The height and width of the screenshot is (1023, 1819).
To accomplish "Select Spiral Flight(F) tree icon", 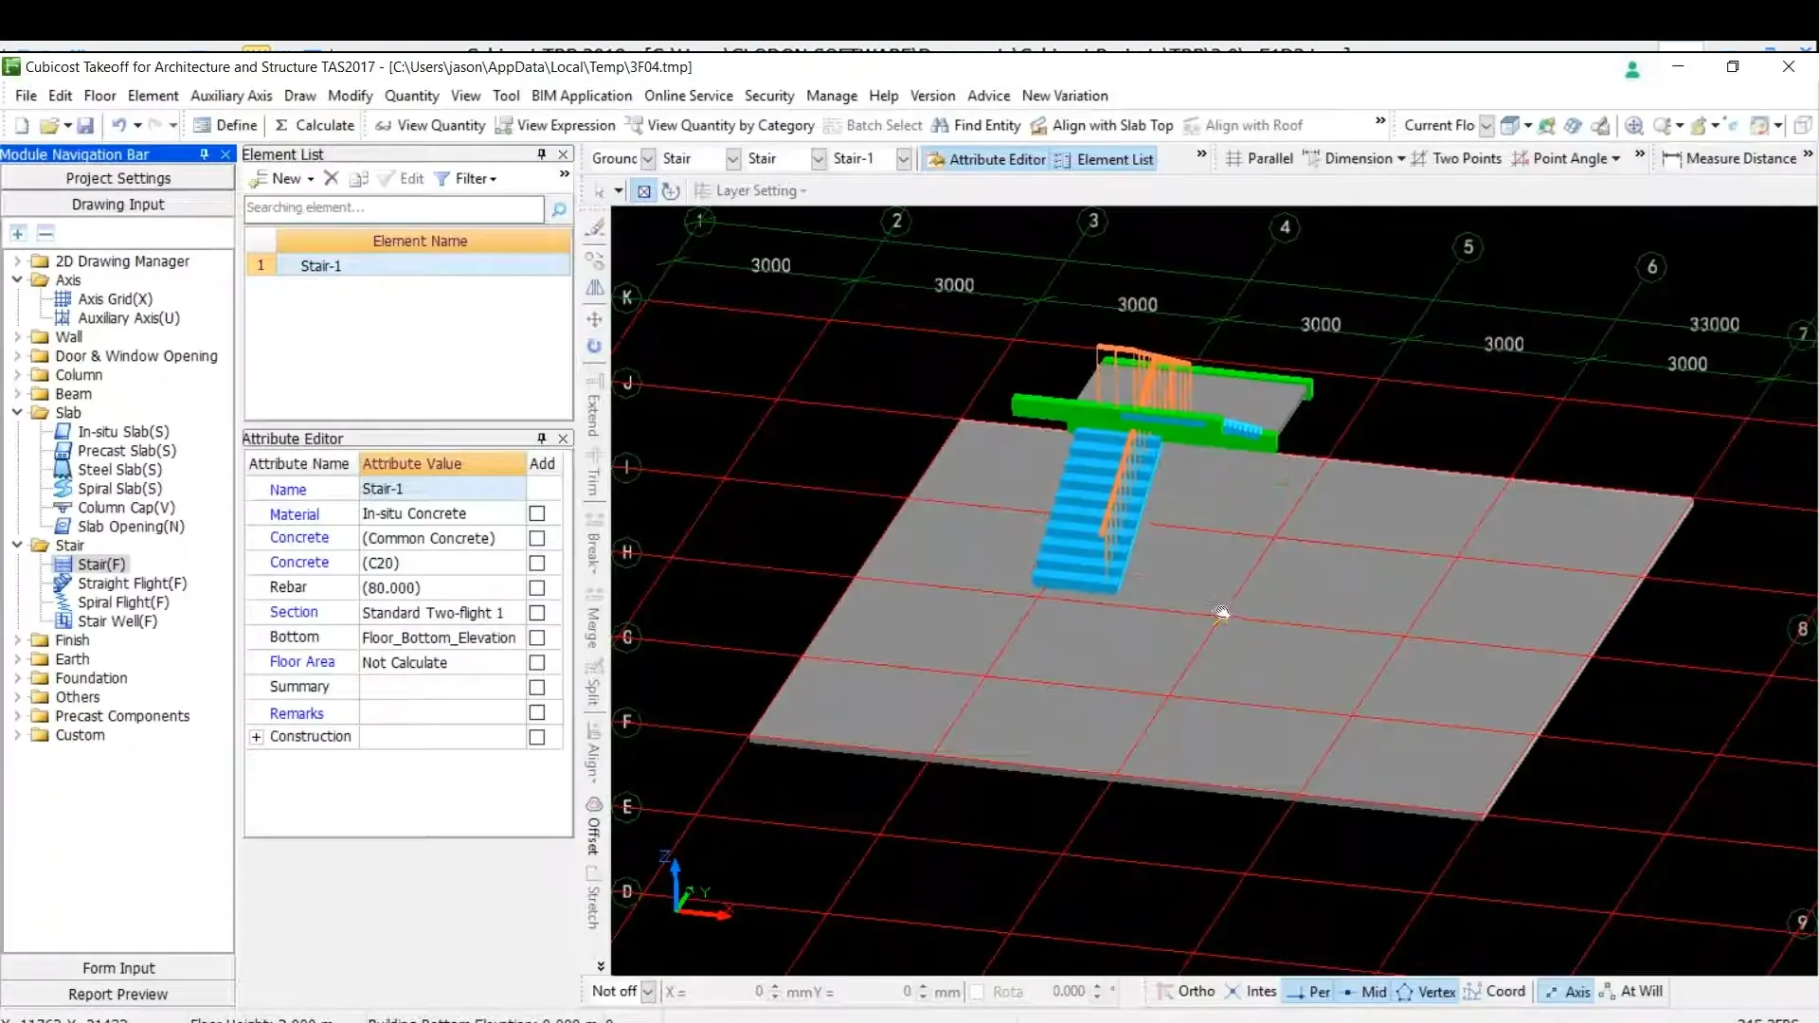I will (63, 602).
